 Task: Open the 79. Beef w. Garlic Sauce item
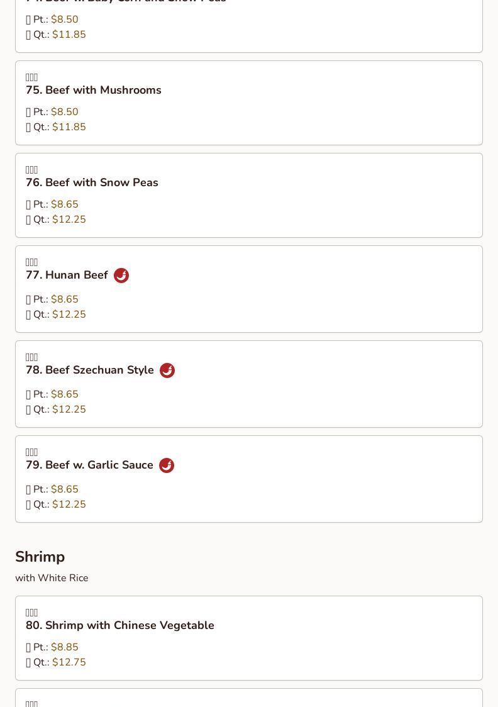click(89, 465)
